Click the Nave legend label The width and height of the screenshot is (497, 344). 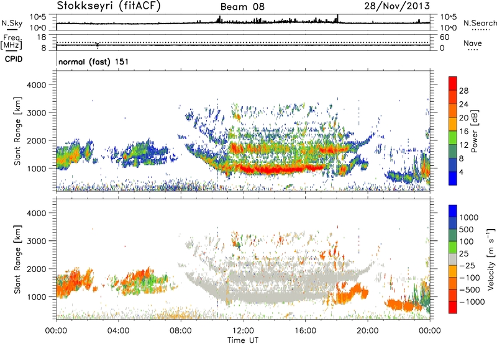coord(472,43)
